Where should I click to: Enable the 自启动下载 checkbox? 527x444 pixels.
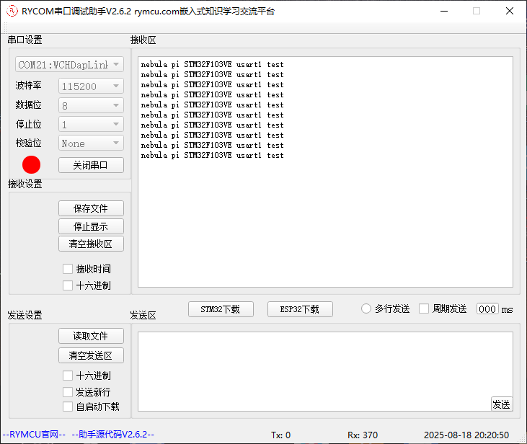[68, 407]
